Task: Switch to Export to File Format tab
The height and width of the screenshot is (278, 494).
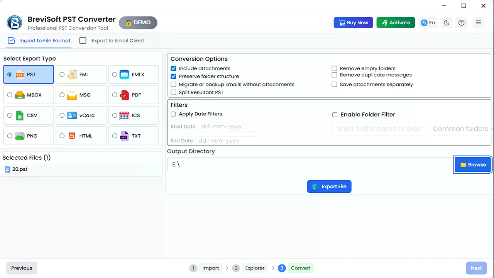Action: tap(39, 41)
